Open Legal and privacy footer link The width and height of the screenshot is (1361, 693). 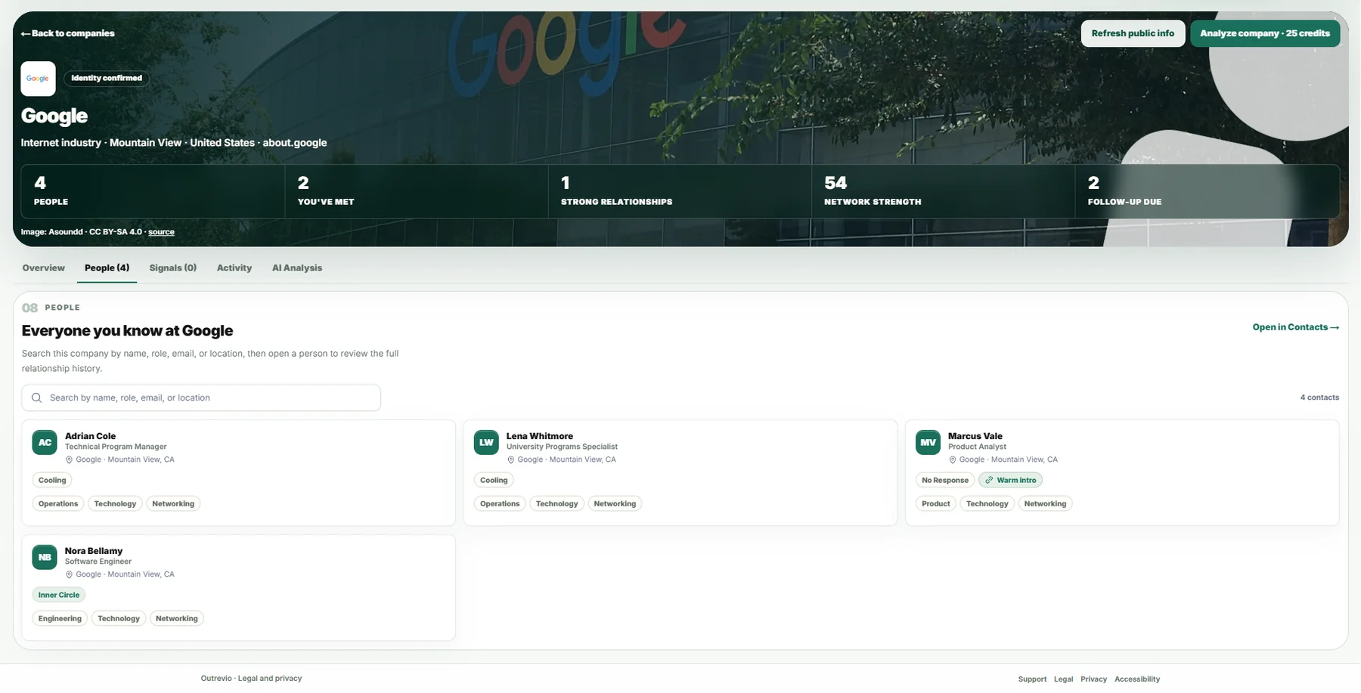pos(270,679)
